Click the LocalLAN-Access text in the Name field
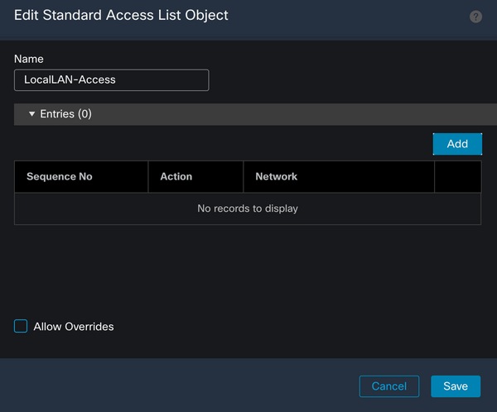The width and height of the screenshot is (497, 412). click(x=70, y=79)
